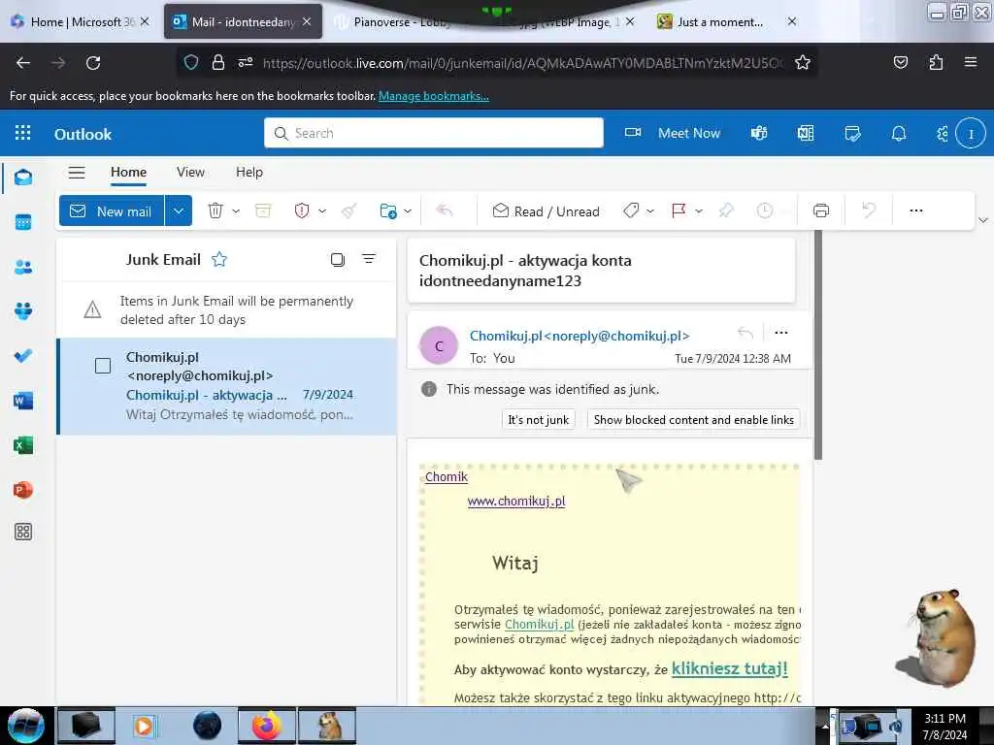The image size is (994, 745).
Task: Open My Day icon in header
Action: (x=852, y=133)
